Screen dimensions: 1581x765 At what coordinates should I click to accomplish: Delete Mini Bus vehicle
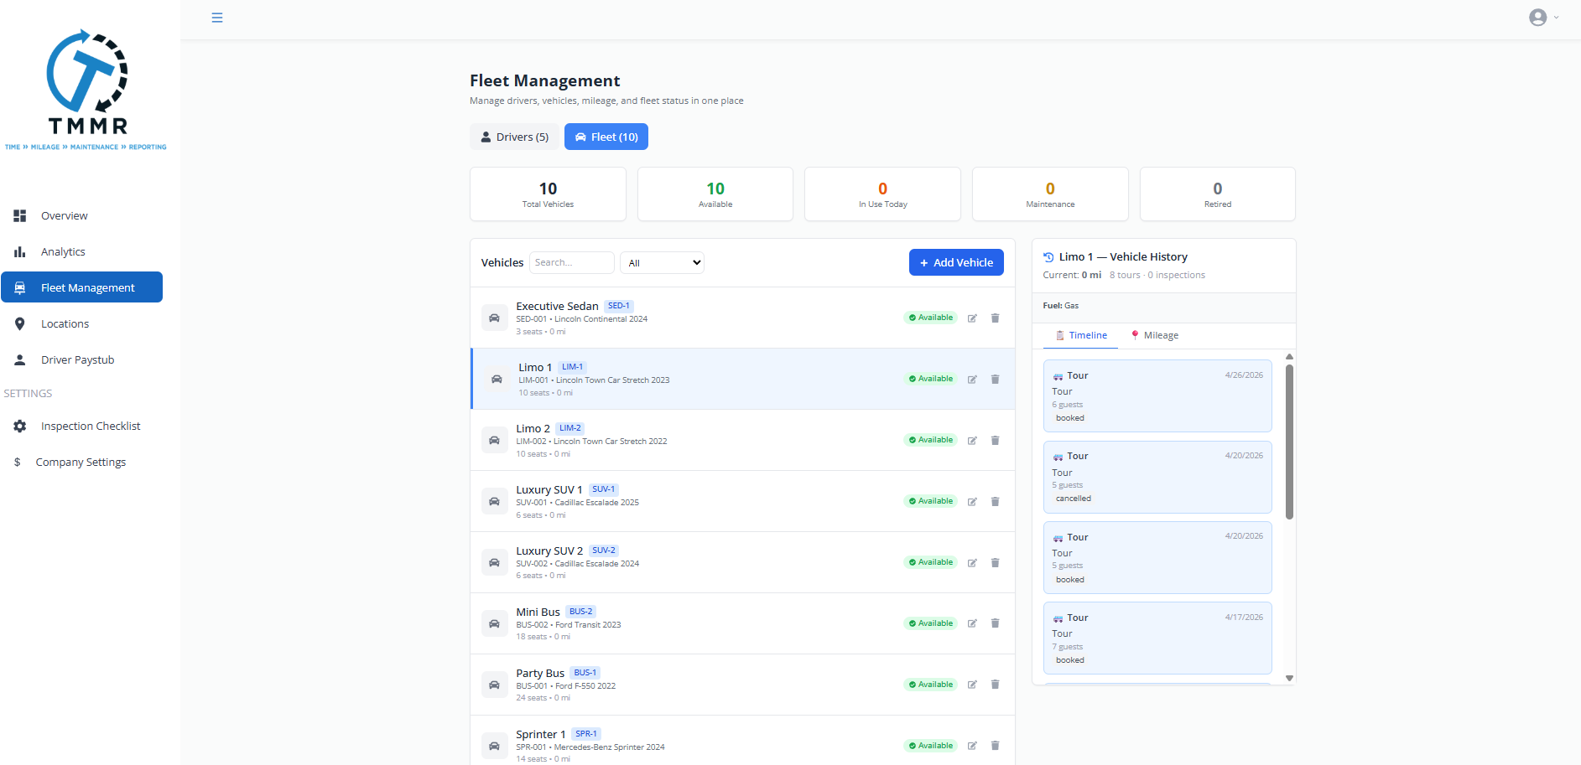996,623
